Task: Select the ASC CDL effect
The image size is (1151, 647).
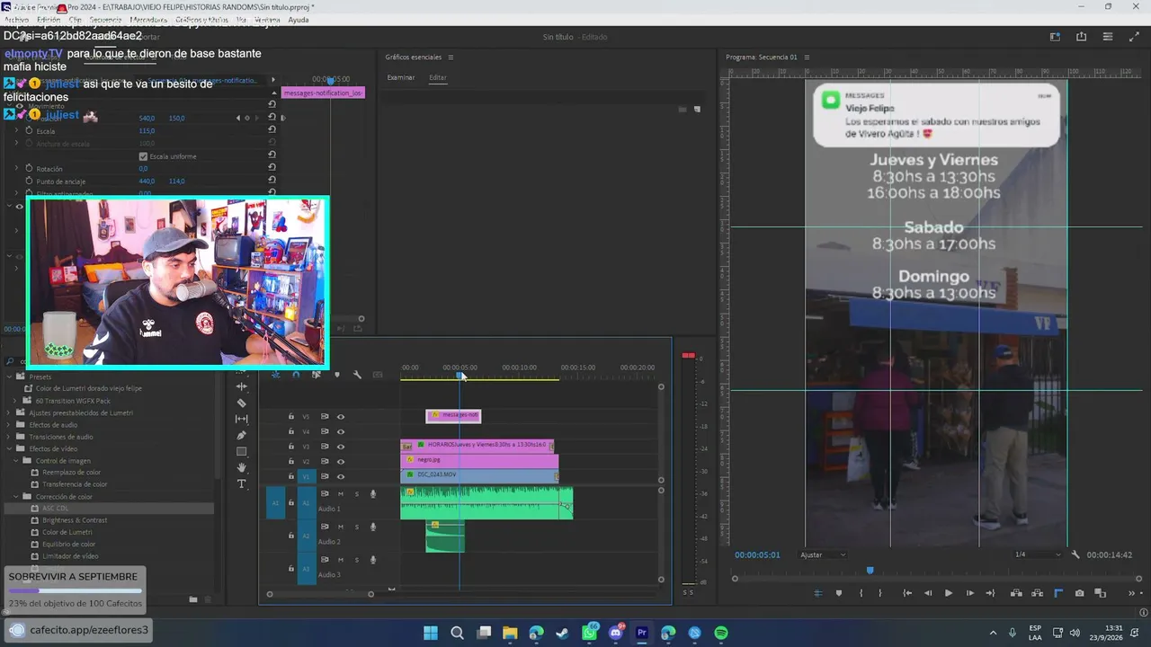Action: pyautogui.click(x=55, y=508)
